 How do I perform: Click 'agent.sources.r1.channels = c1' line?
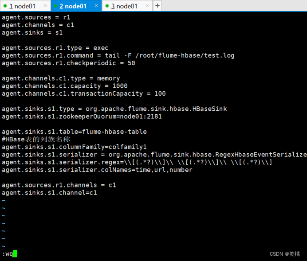coord(59,185)
